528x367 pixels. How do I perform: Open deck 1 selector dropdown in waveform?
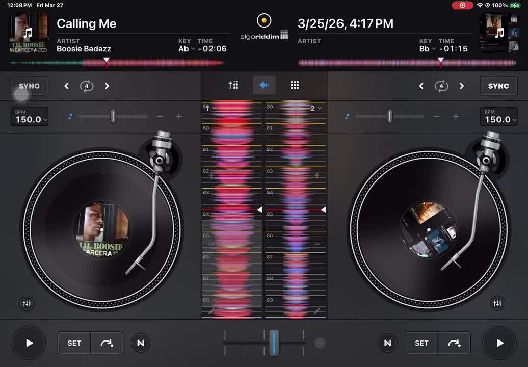tap(211, 108)
